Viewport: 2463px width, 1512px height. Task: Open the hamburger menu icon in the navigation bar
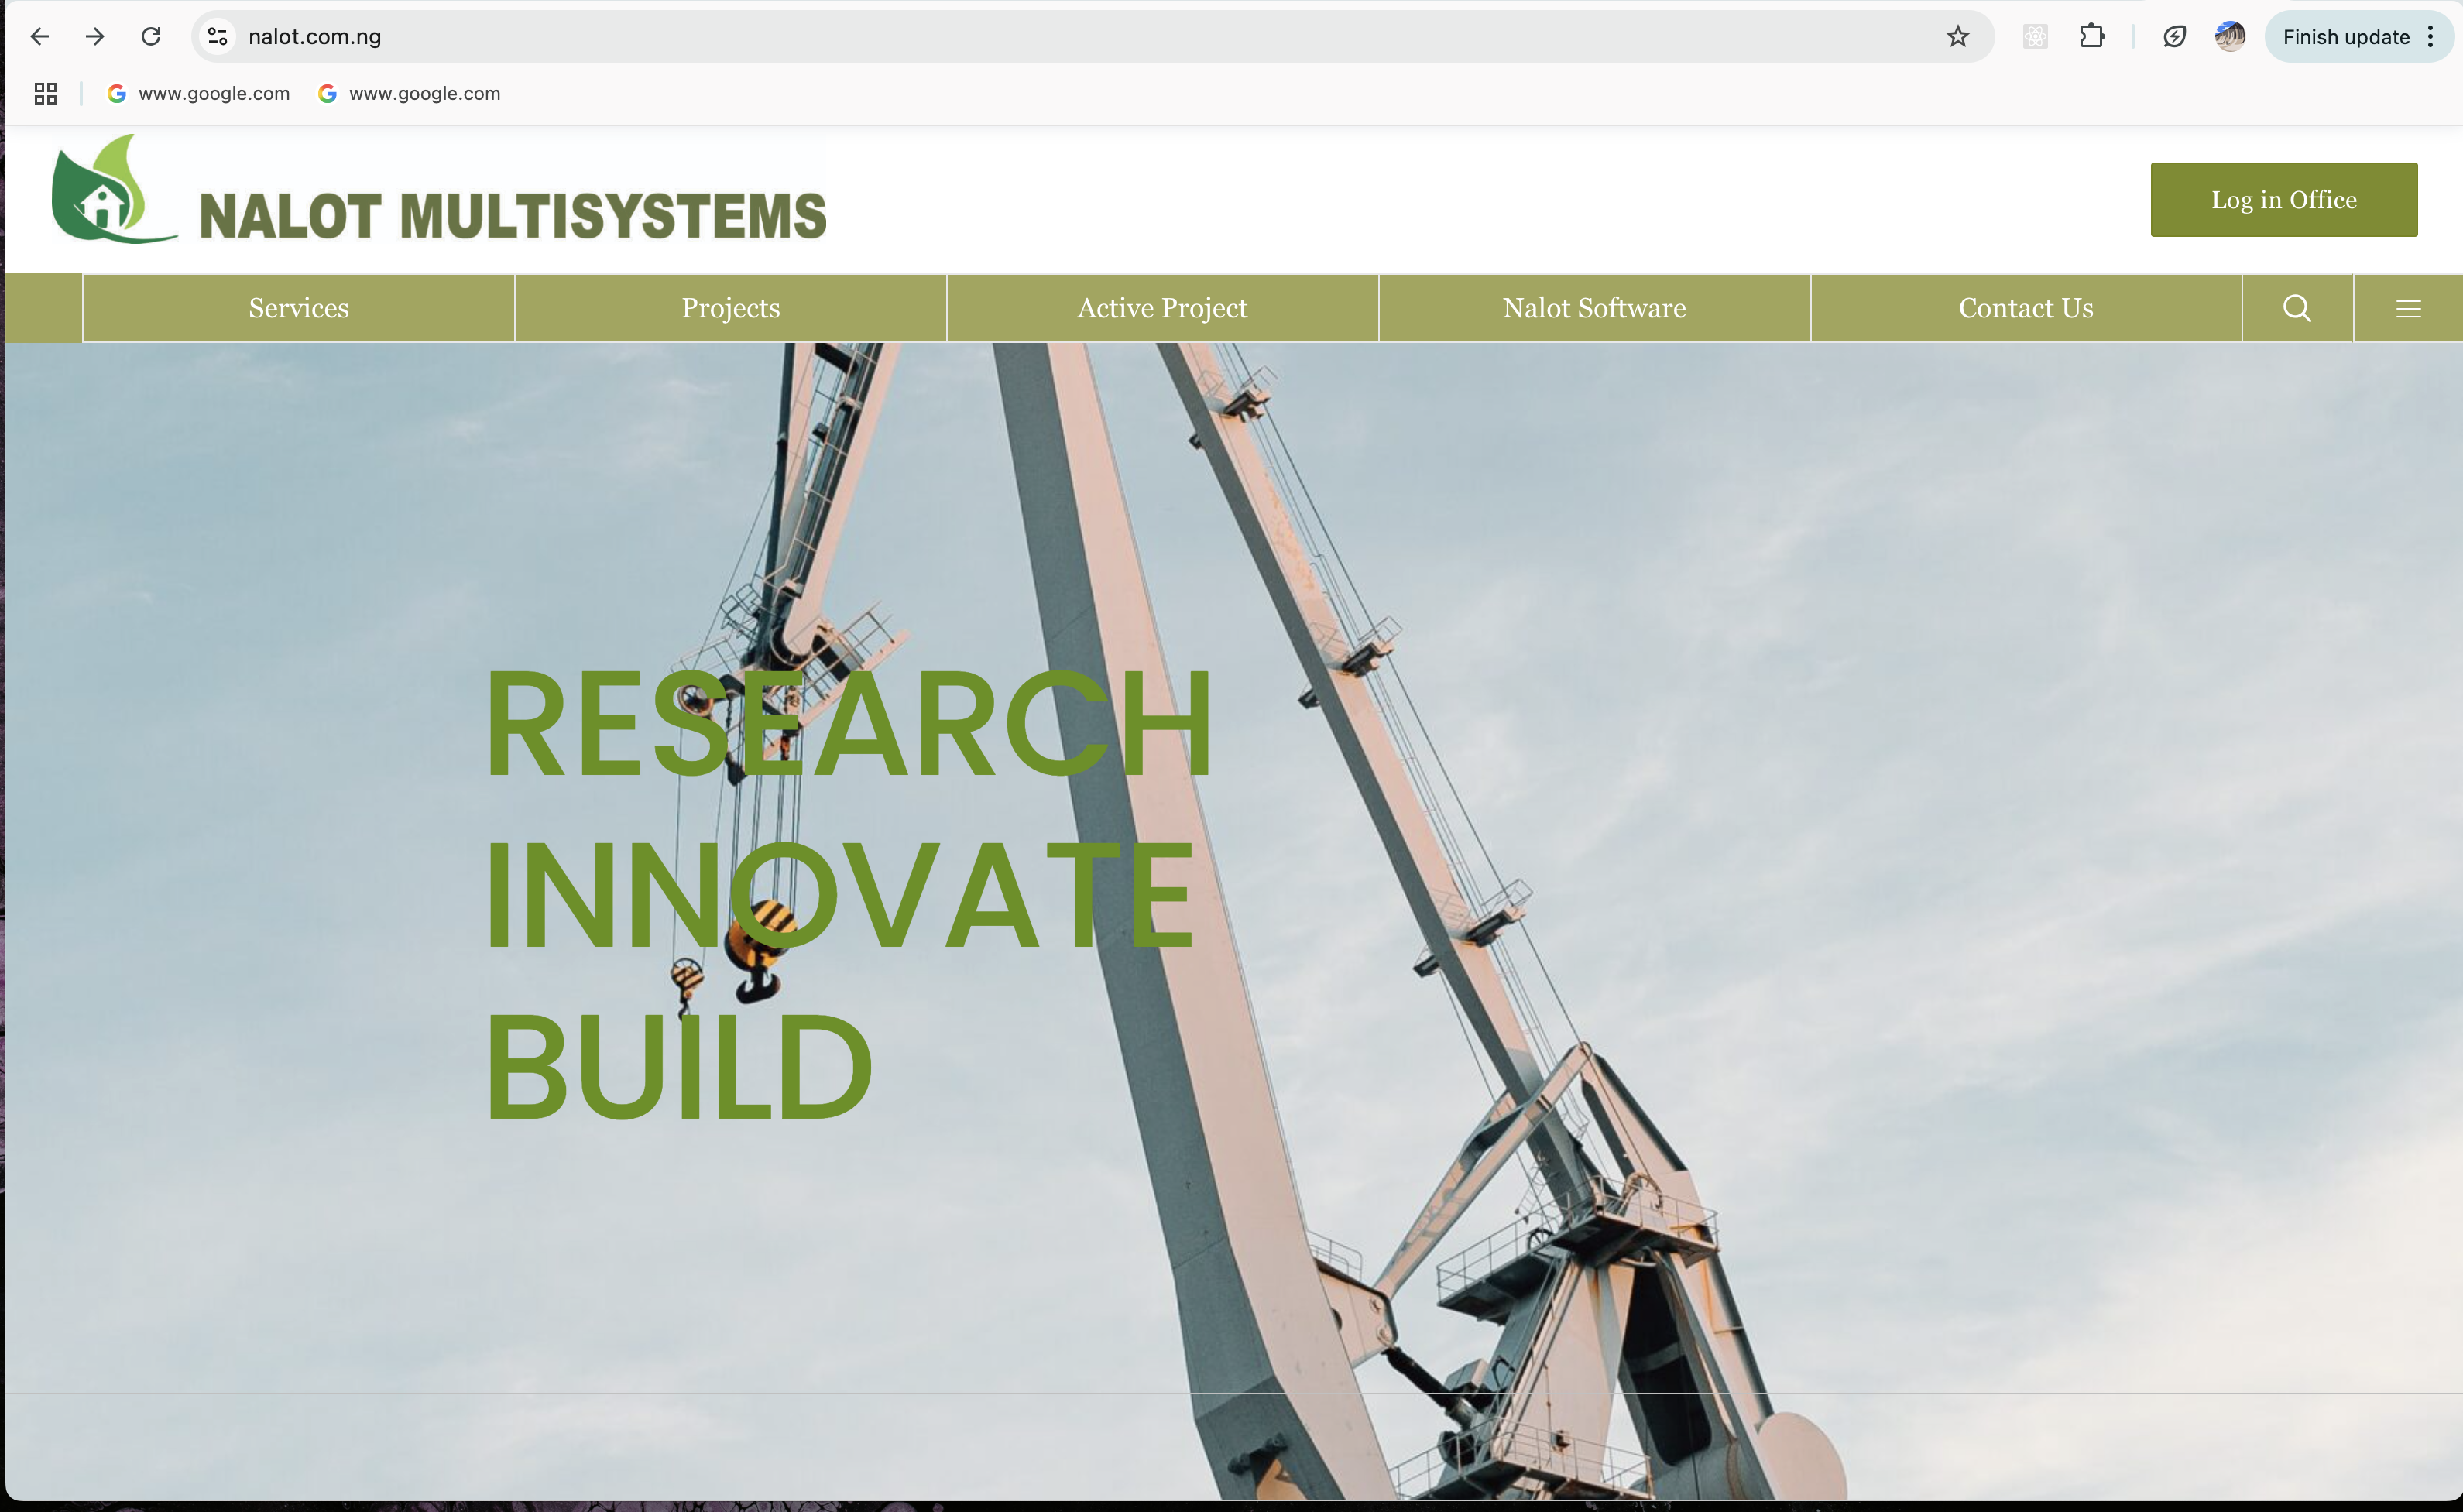pyautogui.click(x=2408, y=308)
